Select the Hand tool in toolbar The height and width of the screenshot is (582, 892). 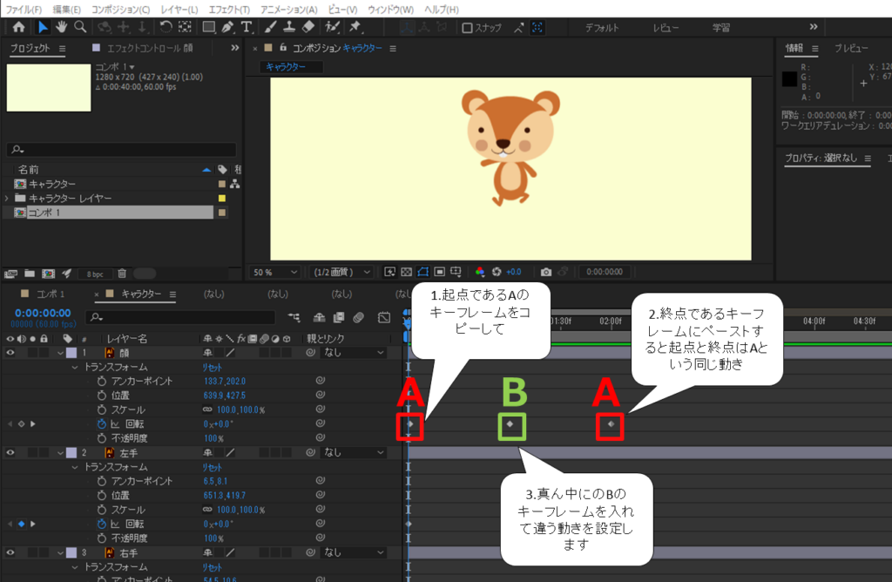pyautogui.click(x=62, y=28)
